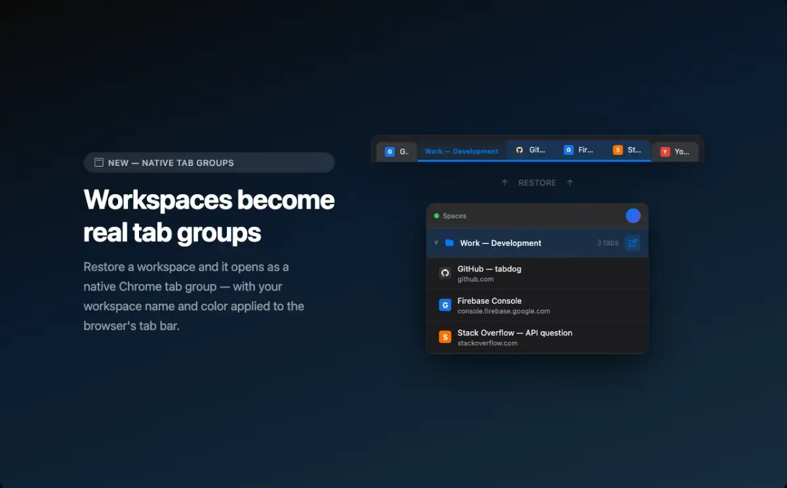This screenshot has height=488, width=787.
Task: Click the window icon in the Native Tab Groups badge
Action: click(99, 163)
